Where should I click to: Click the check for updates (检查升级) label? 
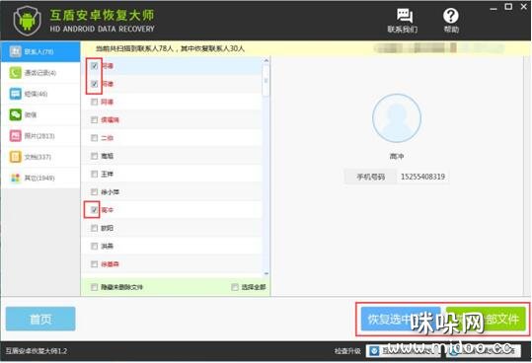click(347, 351)
